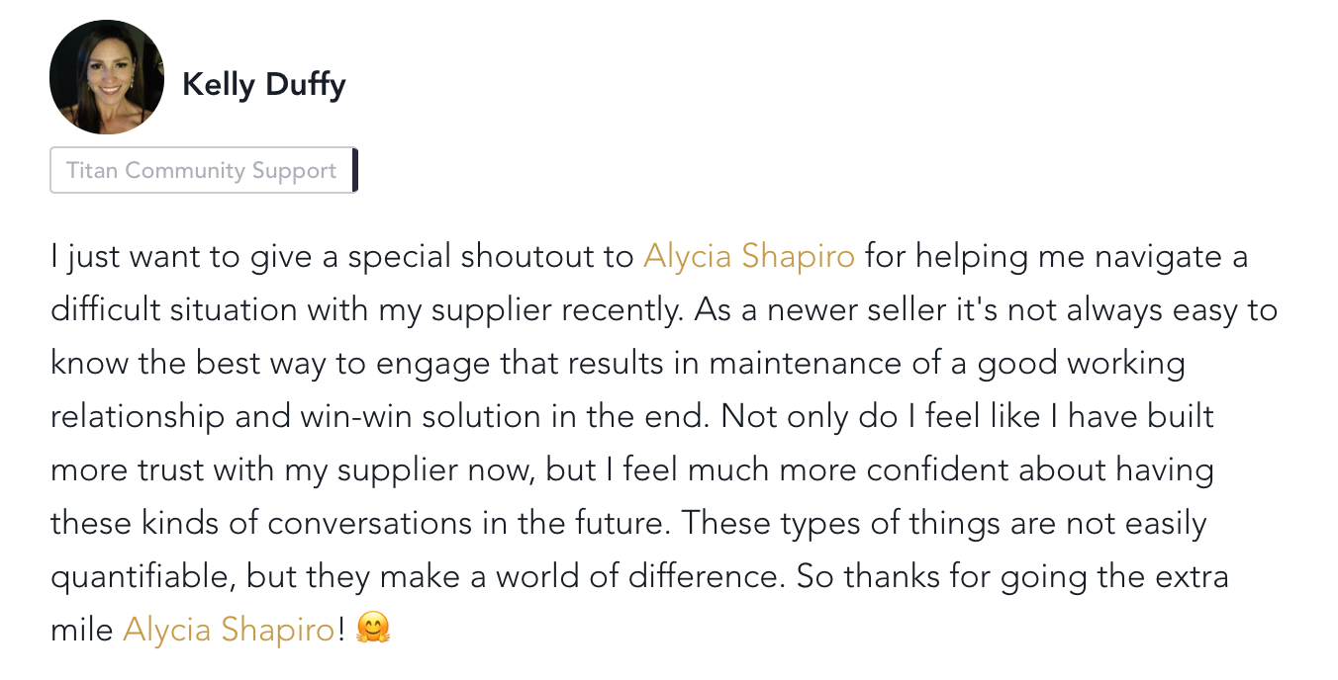The width and height of the screenshot is (1338, 680).
Task: Click the word 'relationship' in the post
Action: (138, 419)
